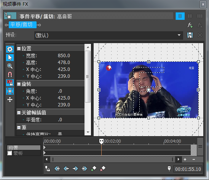209x180 pixels.
Task: Switch to two-column view icon
Action: 190,16
